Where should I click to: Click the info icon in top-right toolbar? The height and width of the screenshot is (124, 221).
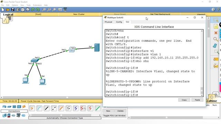coord(213,10)
